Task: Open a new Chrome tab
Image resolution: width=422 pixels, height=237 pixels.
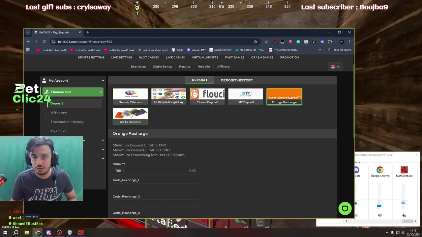Action: 87,32
